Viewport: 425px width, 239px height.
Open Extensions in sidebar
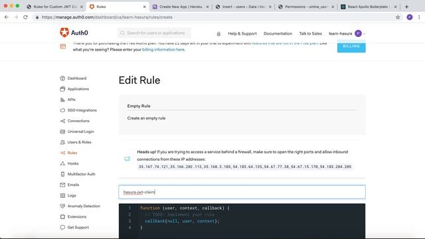coord(77,217)
